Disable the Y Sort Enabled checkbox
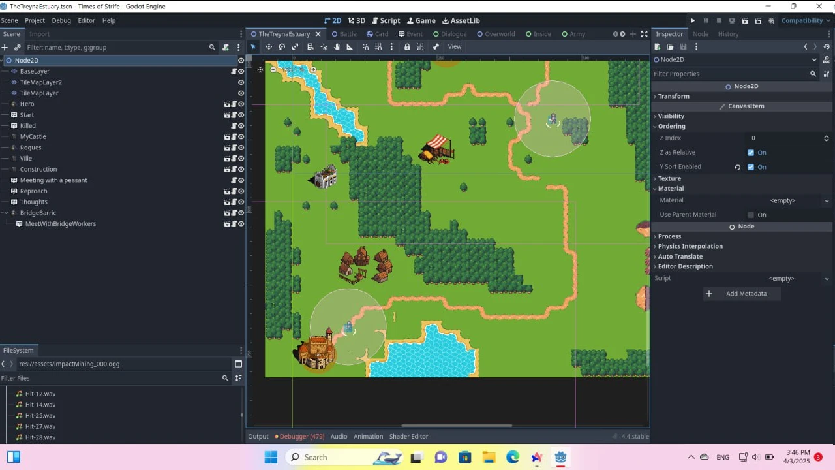Image resolution: width=835 pixels, height=470 pixels. [x=751, y=167]
